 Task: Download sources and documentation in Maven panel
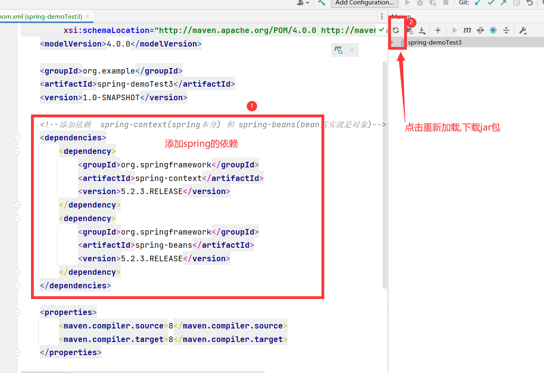(422, 30)
